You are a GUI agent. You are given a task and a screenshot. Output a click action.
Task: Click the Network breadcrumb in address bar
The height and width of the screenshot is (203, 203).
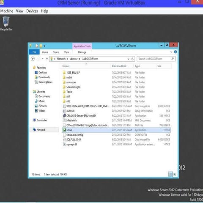[61, 59]
